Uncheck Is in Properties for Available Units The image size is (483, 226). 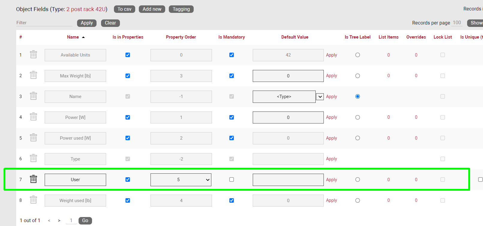click(128, 55)
